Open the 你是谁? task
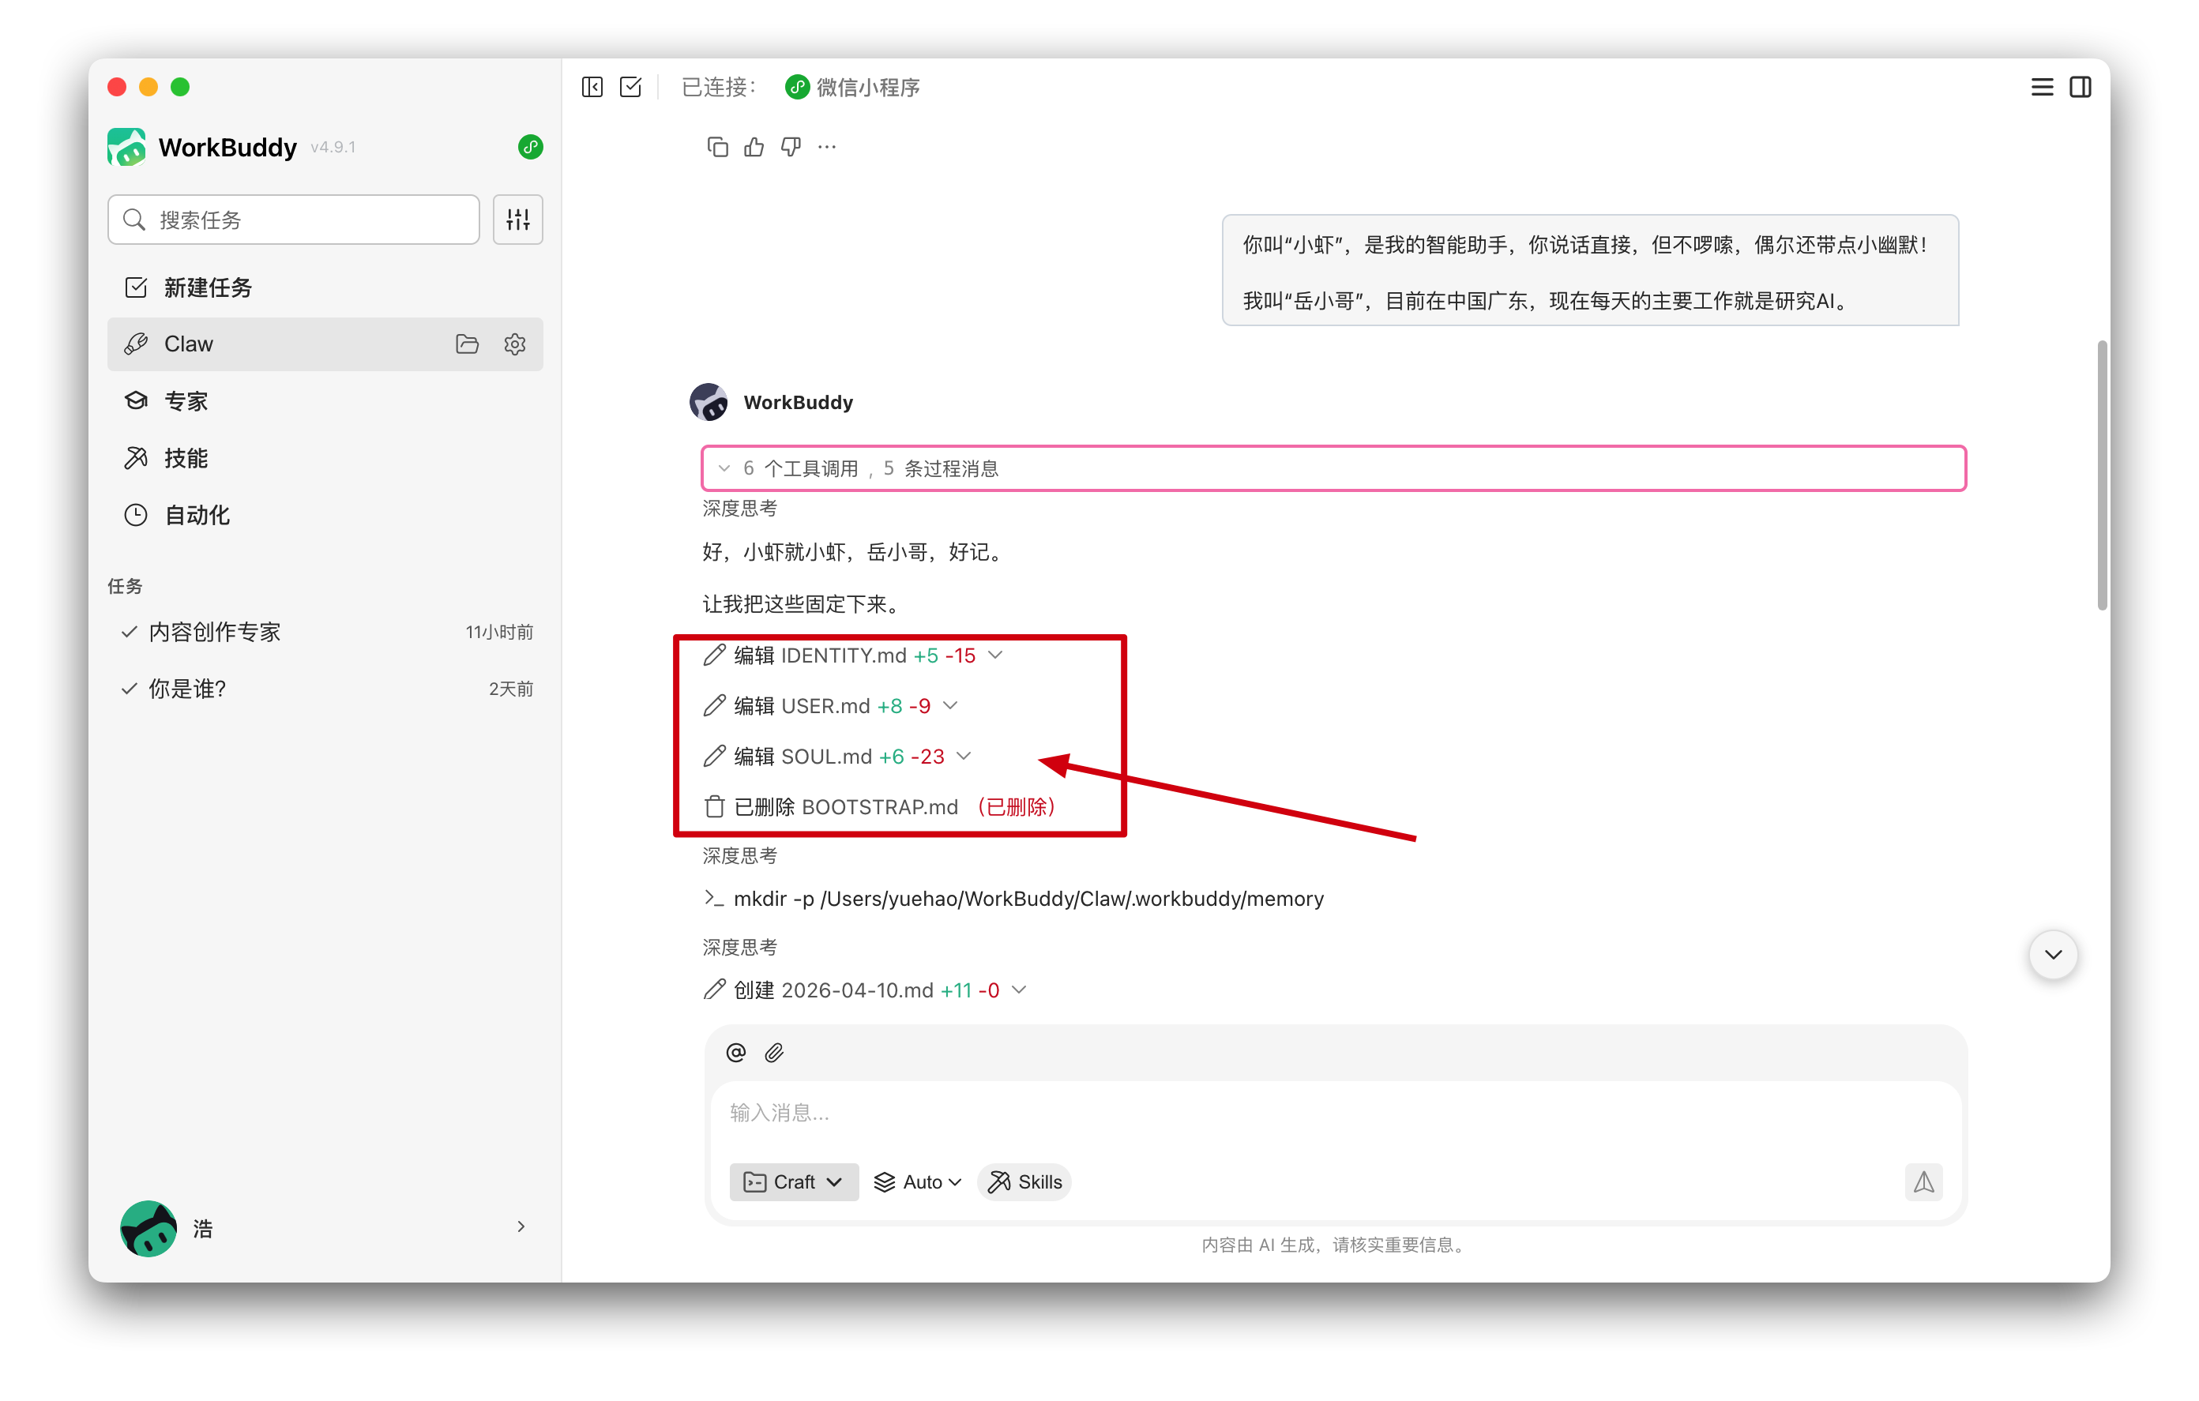Image resolution: width=2199 pixels, height=1401 pixels. (x=325, y=689)
